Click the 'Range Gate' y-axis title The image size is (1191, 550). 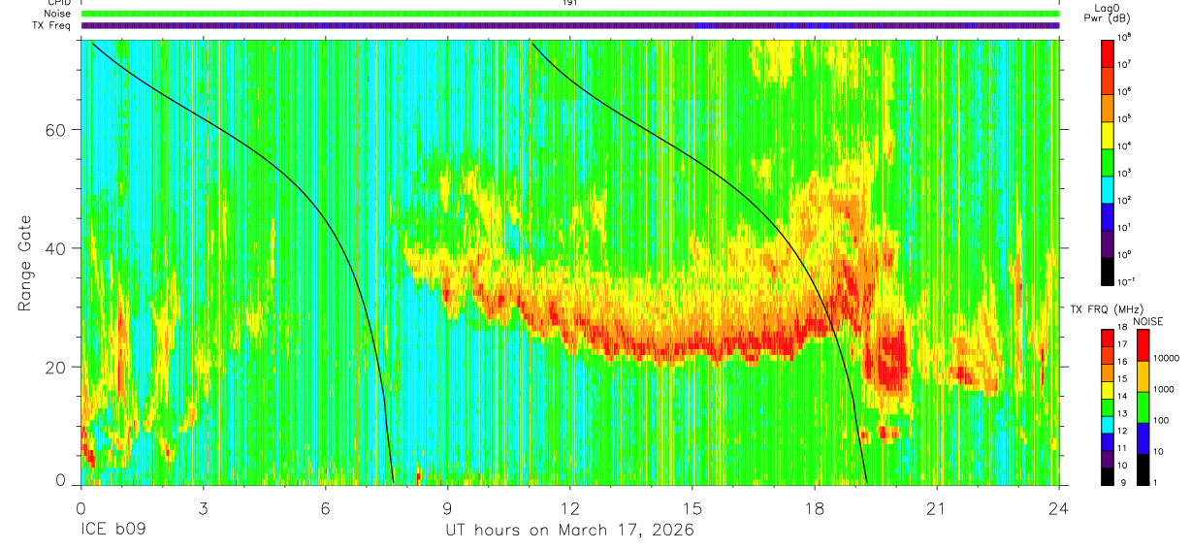27,264
